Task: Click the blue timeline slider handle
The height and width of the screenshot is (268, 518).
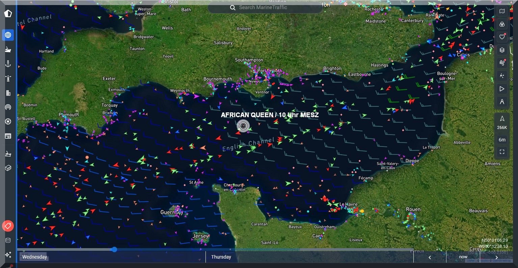Action: [x=114, y=249]
